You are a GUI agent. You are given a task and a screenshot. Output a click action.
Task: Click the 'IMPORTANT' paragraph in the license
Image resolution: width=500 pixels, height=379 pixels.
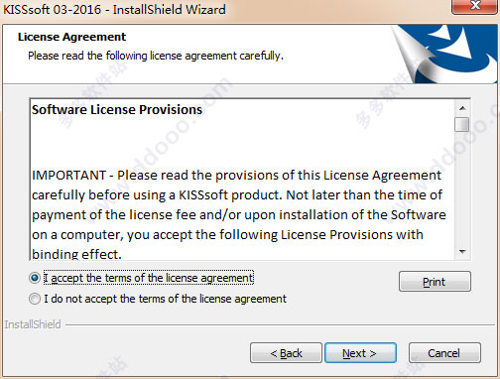tap(239, 214)
